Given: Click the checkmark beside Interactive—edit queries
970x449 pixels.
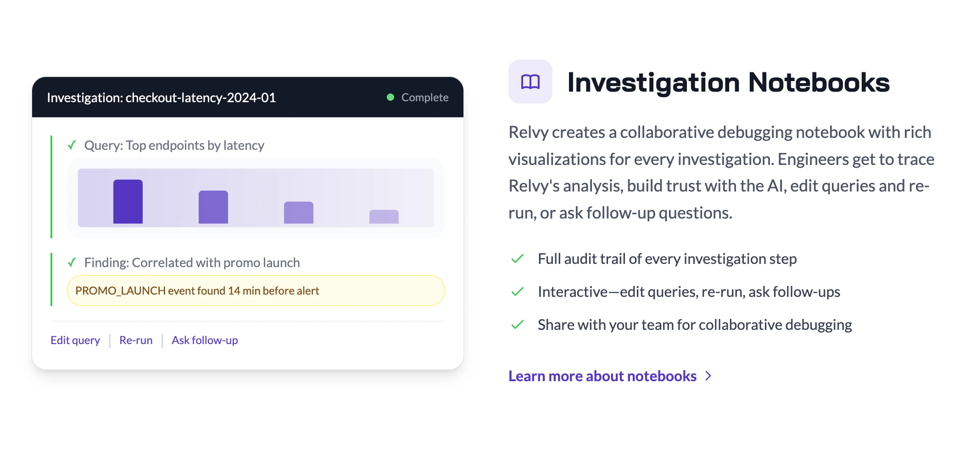Looking at the screenshot, I should (x=518, y=291).
